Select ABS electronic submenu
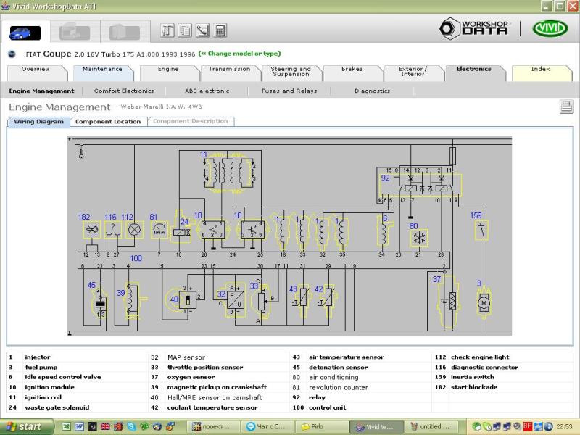The height and width of the screenshot is (435, 580). (207, 91)
